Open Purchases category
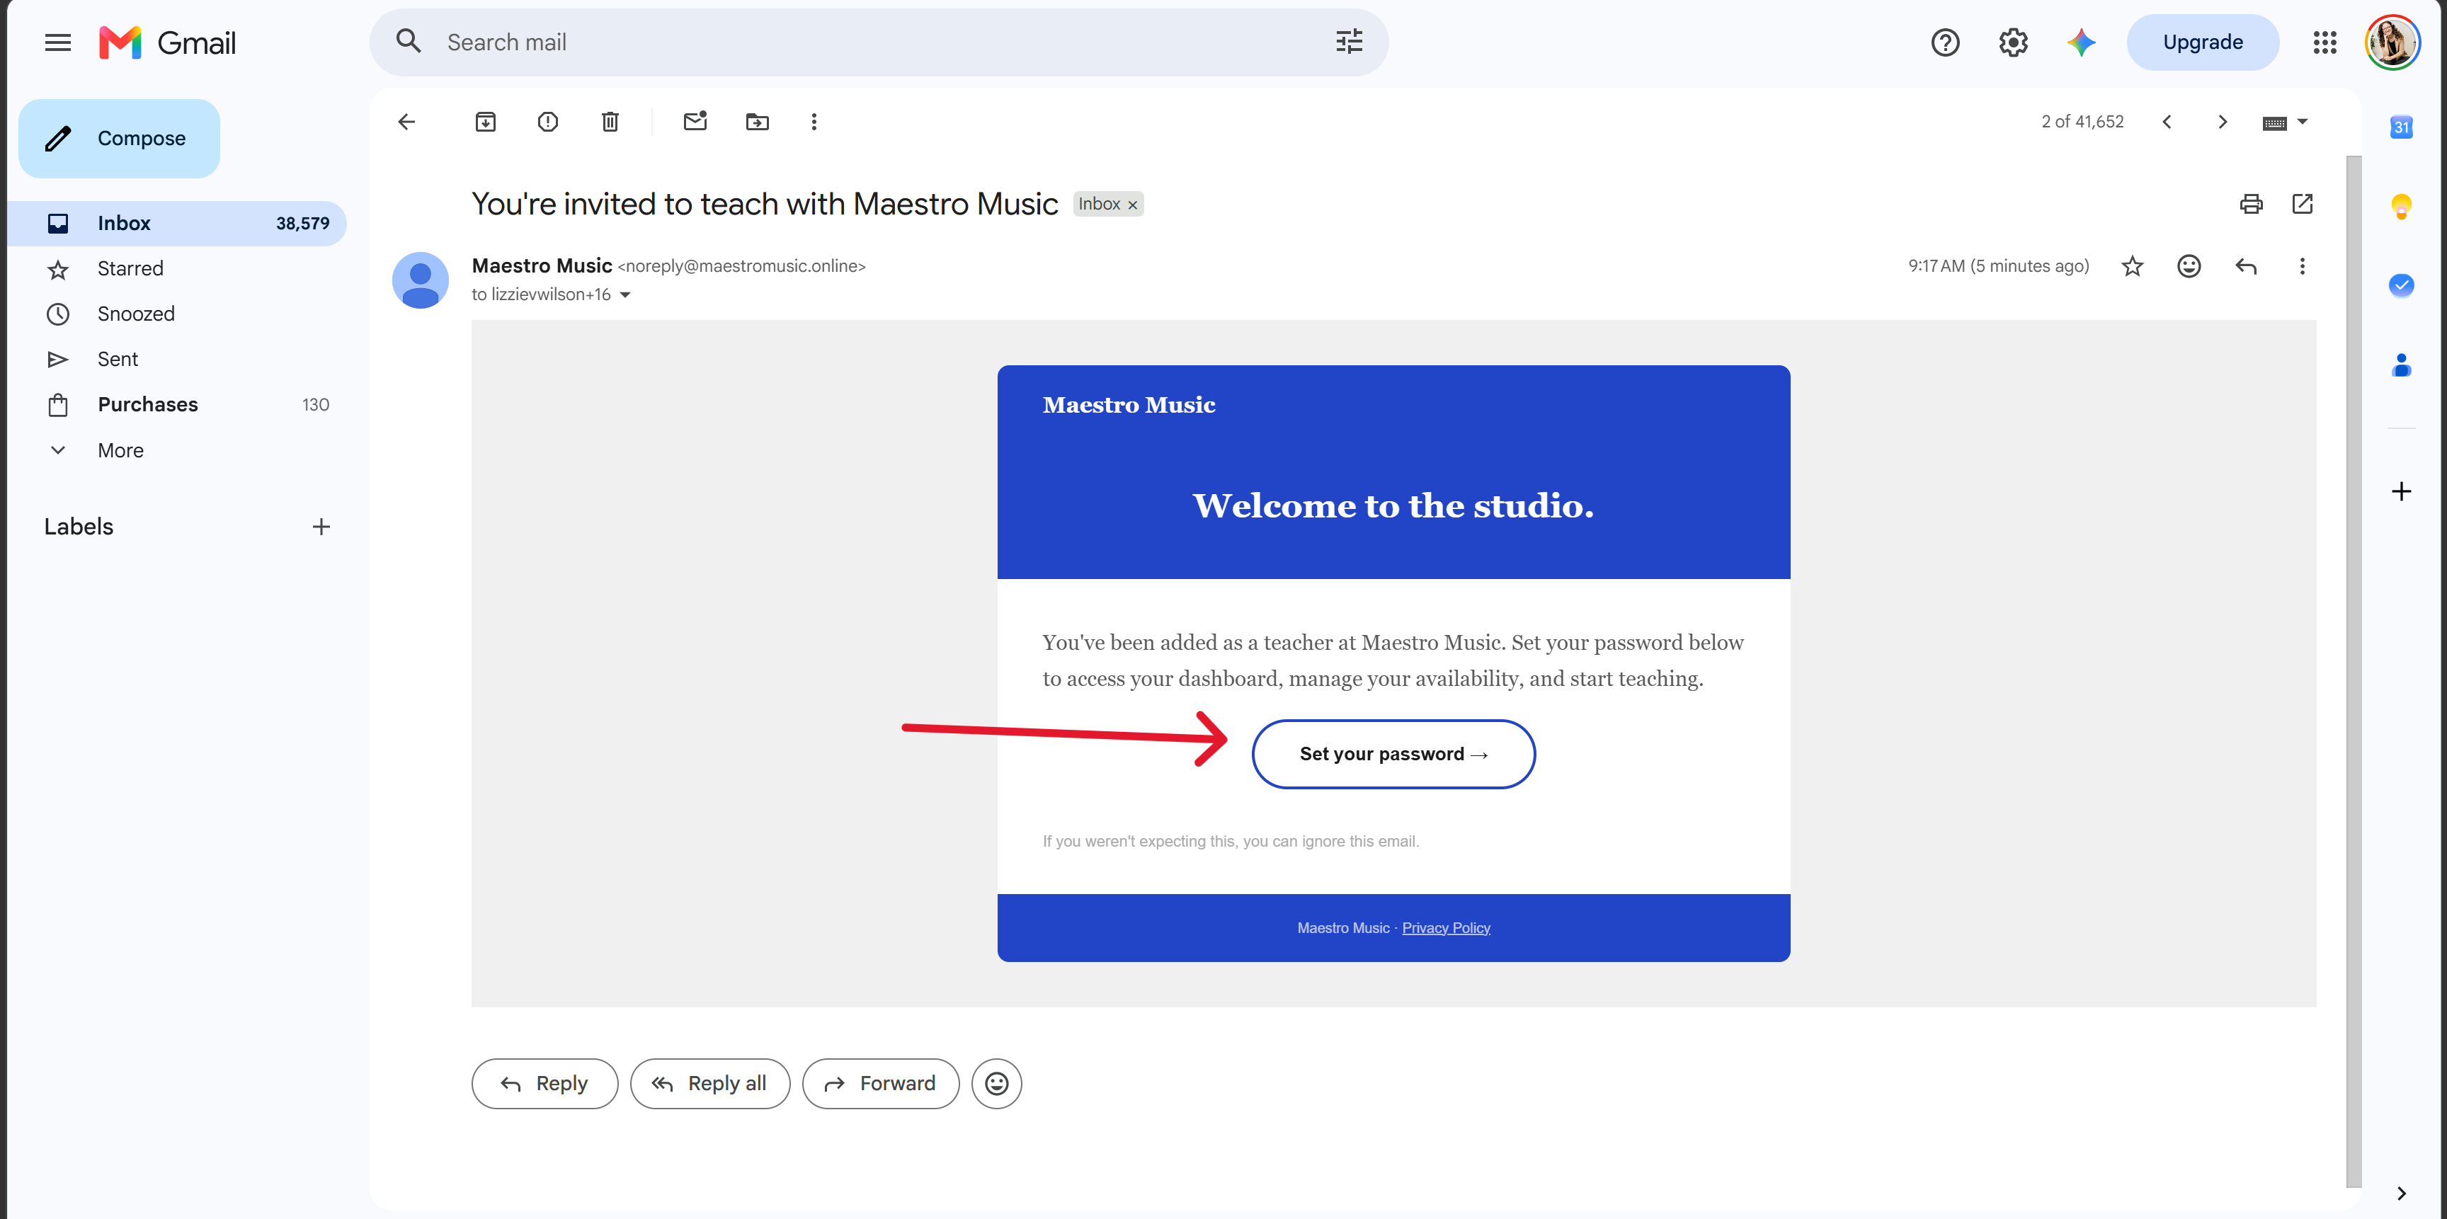The width and height of the screenshot is (2447, 1219). [177, 406]
